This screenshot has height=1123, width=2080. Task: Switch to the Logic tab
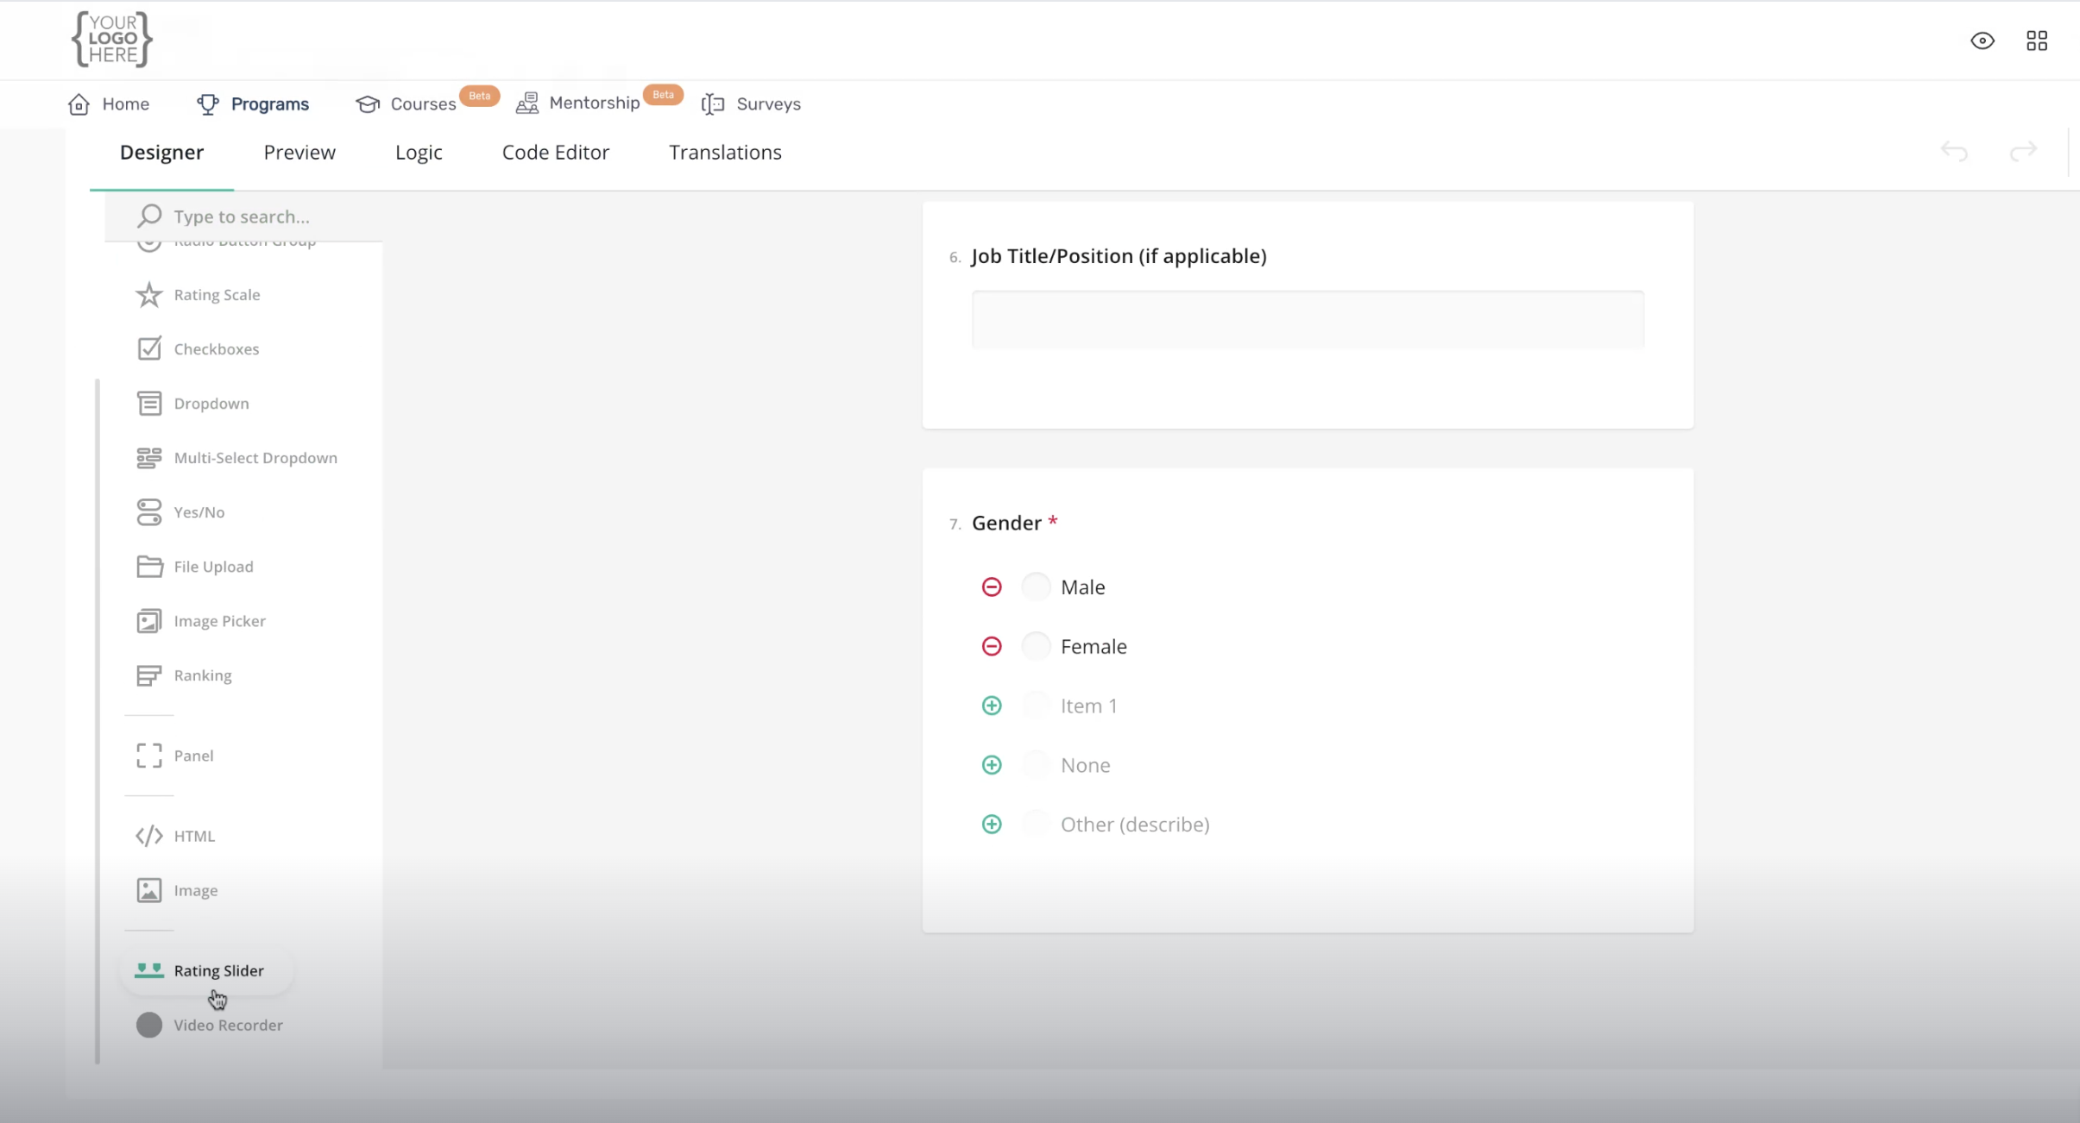coord(419,153)
